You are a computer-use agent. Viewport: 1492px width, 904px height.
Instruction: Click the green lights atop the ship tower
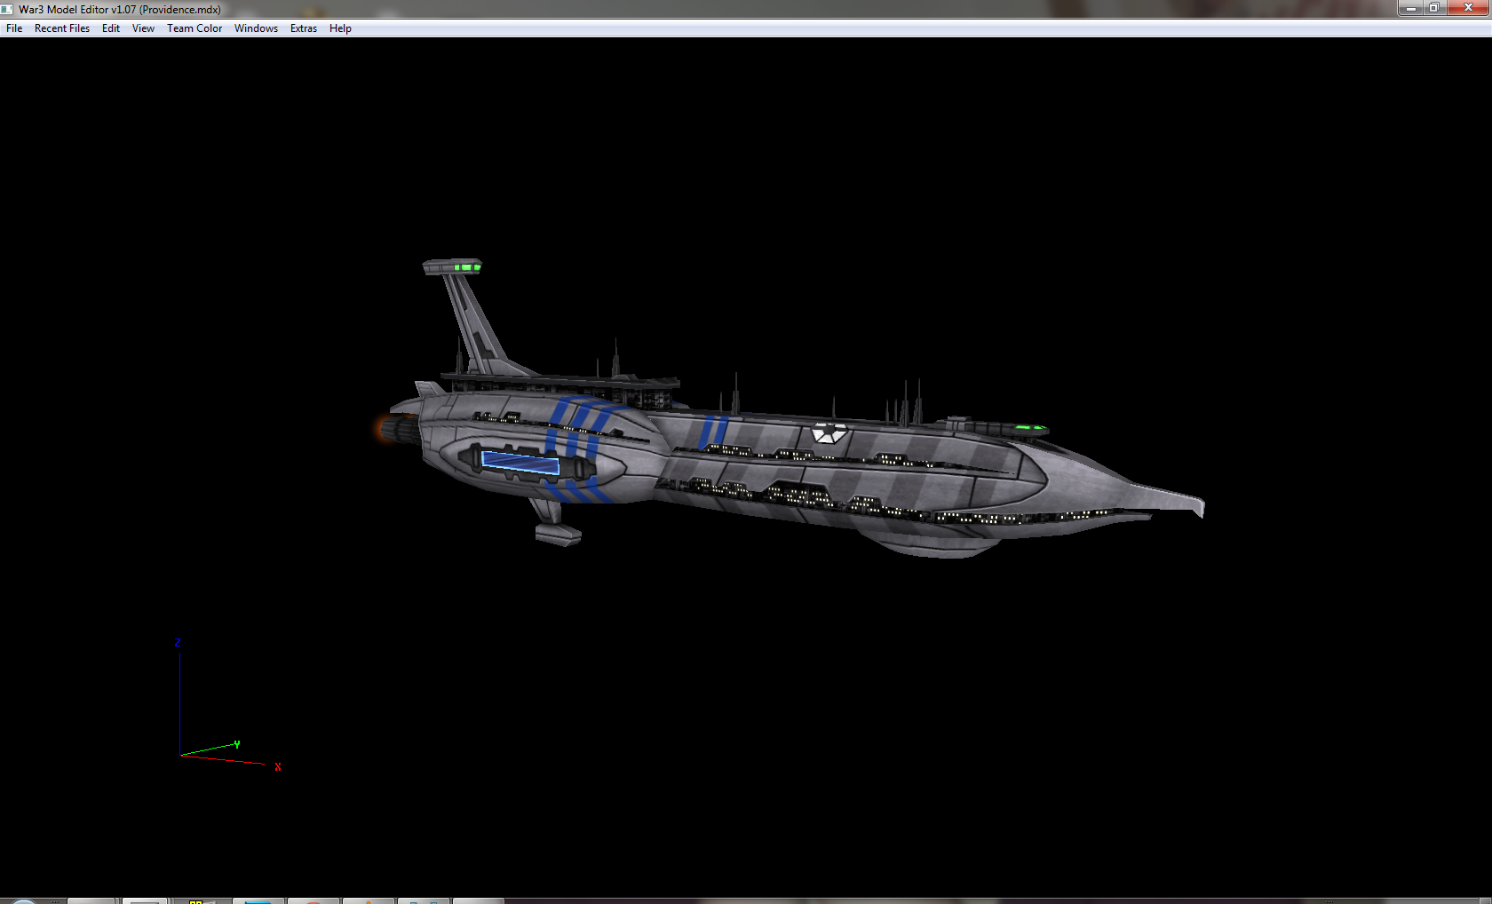pos(466,266)
